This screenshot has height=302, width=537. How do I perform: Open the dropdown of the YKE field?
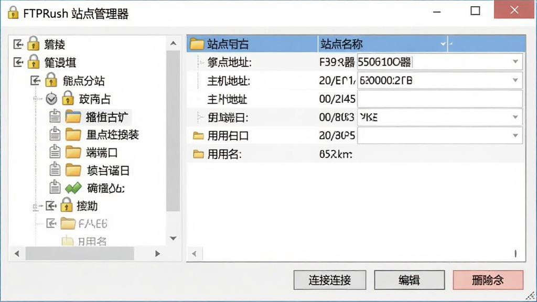pyautogui.click(x=515, y=117)
